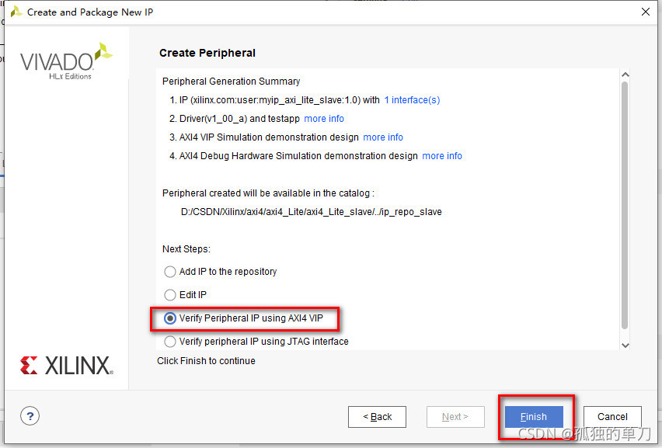Select the Edit IP radio button
The height and width of the screenshot is (448, 662).
(170, 295)
